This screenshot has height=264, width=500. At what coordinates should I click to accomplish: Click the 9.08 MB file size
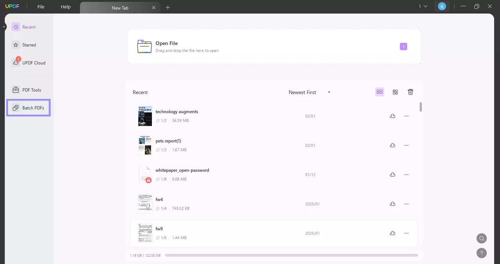tap(179, 179)
